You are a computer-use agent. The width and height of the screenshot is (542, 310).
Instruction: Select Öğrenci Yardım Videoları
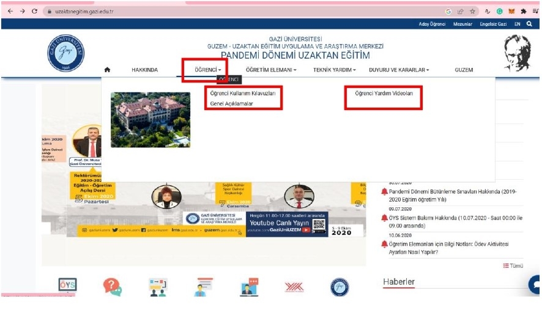(x=384, y=94)
